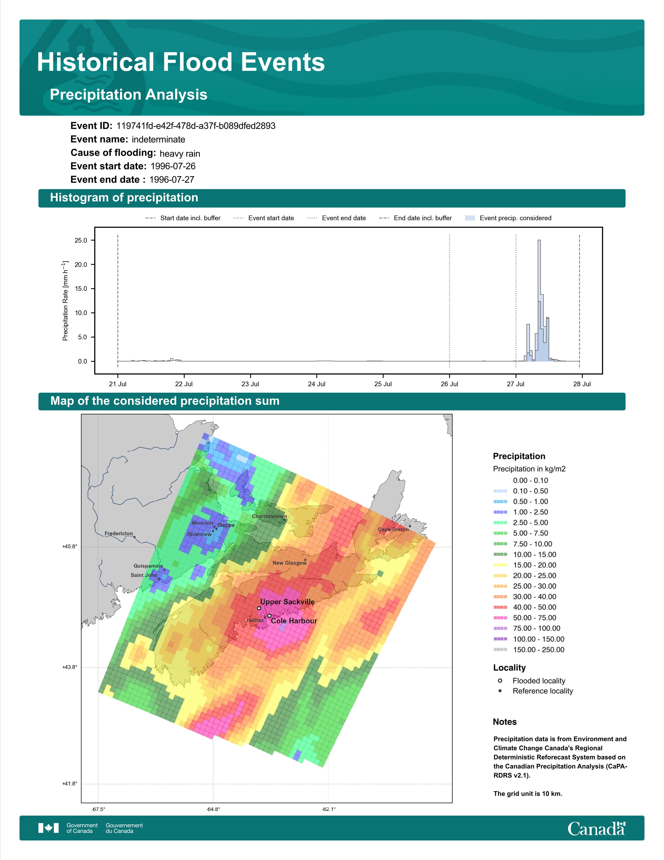Click the +45.8° latitude label
The height and width of the screenshot is (860, 664).
70,547
